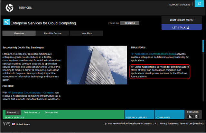Click the vertical scrollbar thumb
Image resolution: width=206 pixels, height=133 pixels.
coord(203,46)
